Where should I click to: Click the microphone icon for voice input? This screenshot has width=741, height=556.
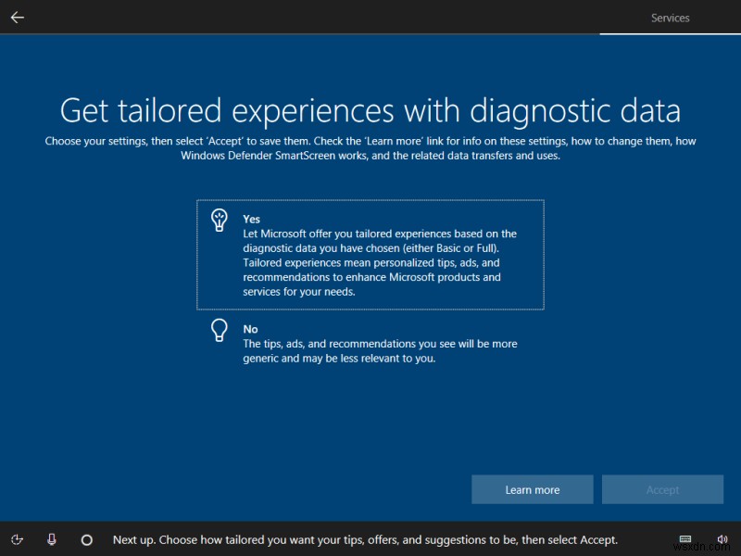(53, 538)
